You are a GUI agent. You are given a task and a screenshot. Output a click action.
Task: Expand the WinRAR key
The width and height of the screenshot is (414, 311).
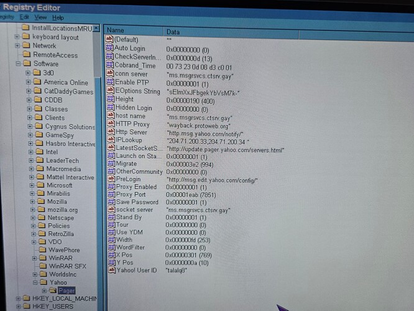(34, 258)
